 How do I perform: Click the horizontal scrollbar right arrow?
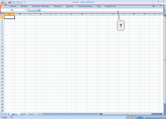161,114
